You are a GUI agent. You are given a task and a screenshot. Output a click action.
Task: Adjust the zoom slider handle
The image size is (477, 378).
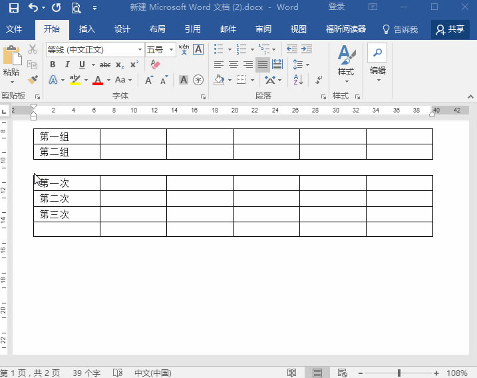398,373
